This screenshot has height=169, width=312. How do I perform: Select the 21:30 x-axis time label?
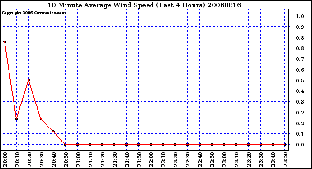(114, 160)
